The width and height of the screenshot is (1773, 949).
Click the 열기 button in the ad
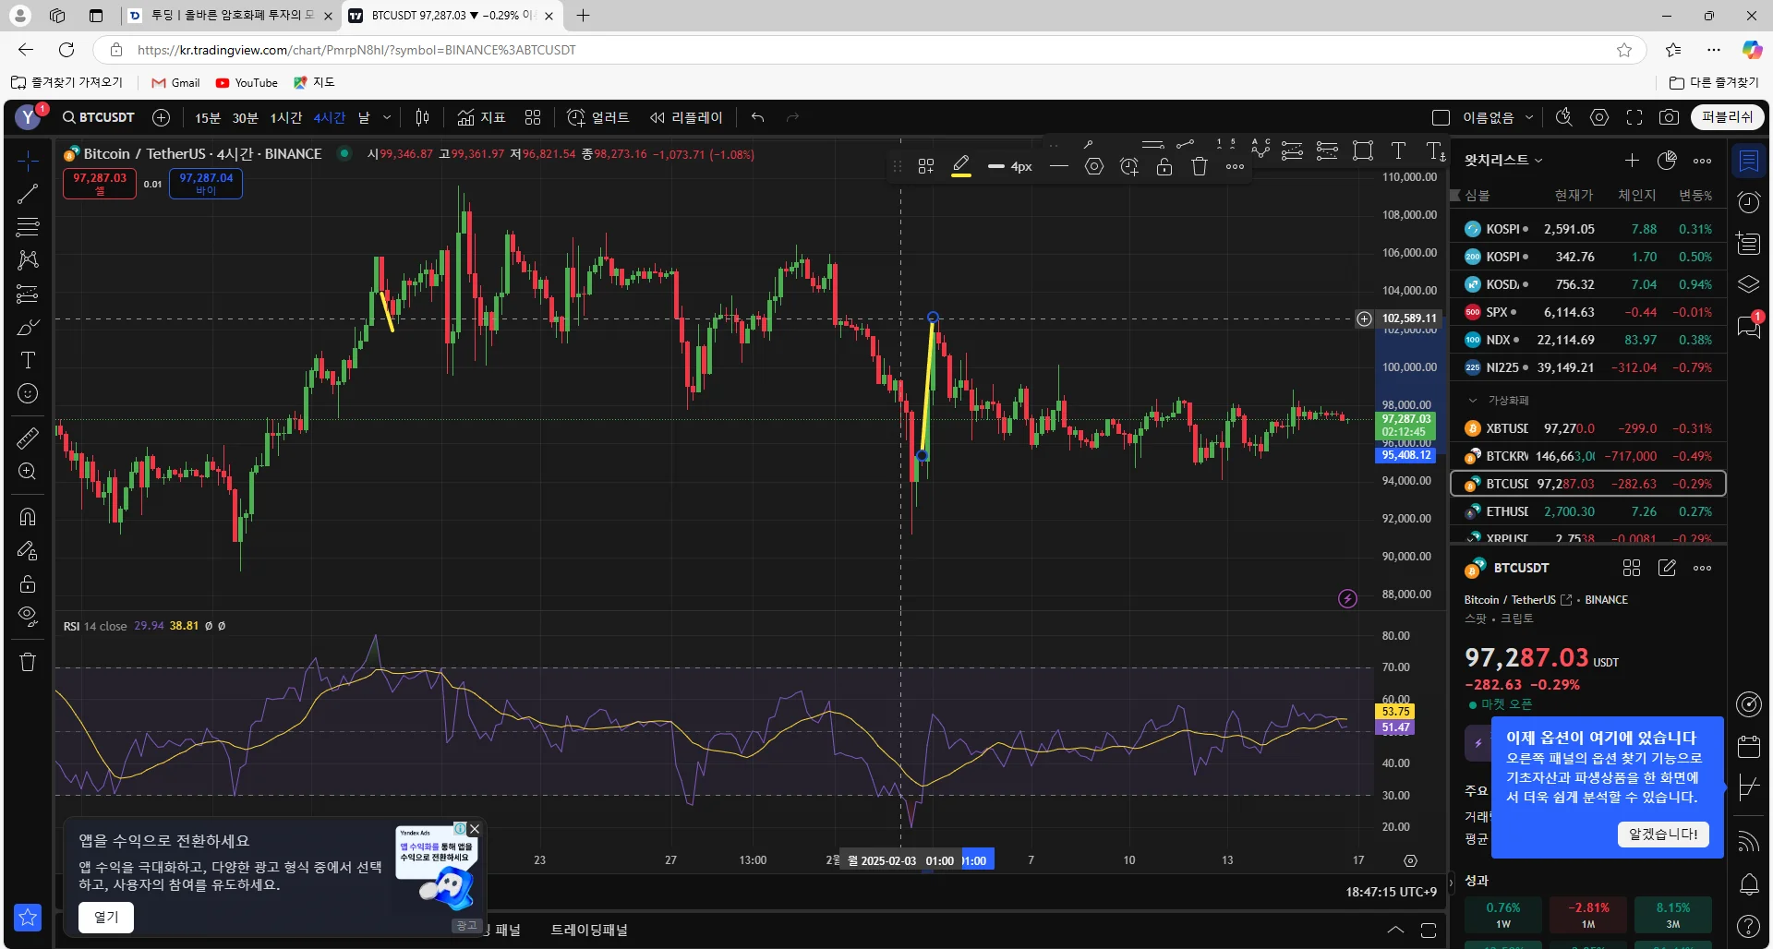tap(106, 918)
